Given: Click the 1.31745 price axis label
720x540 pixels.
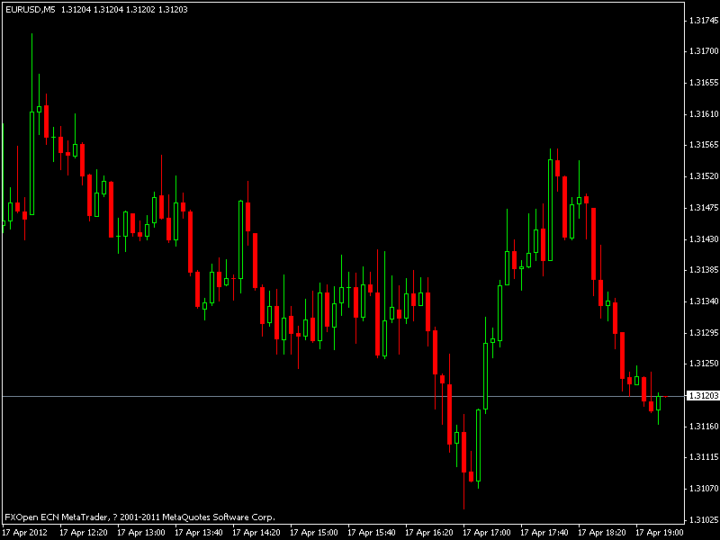Looking at the screenshot, I should (702, 20).
